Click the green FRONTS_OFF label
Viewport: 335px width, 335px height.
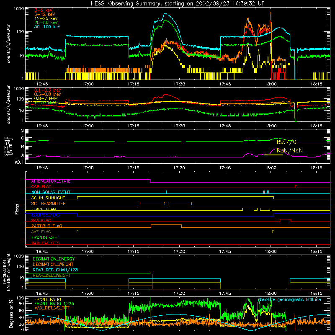44,237
